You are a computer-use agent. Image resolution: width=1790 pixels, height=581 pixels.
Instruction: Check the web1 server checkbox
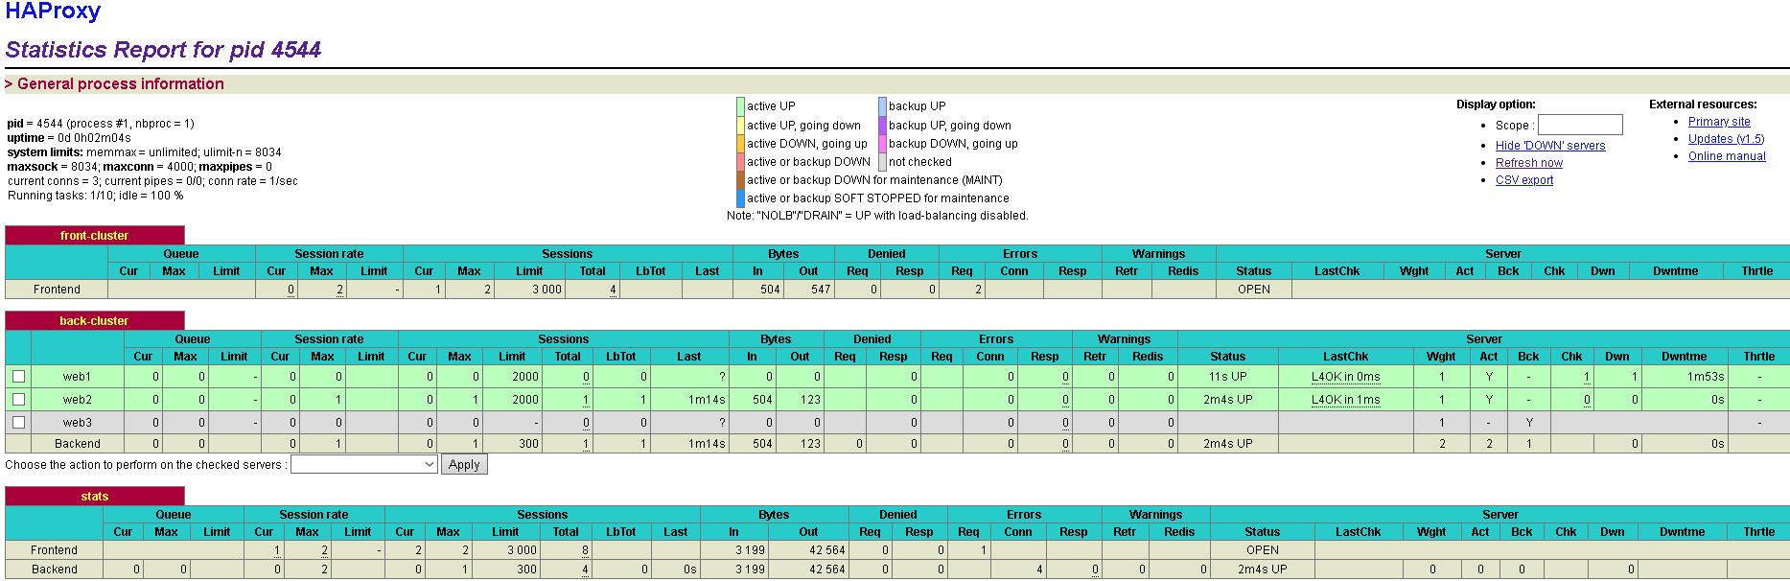coord(18,377)
